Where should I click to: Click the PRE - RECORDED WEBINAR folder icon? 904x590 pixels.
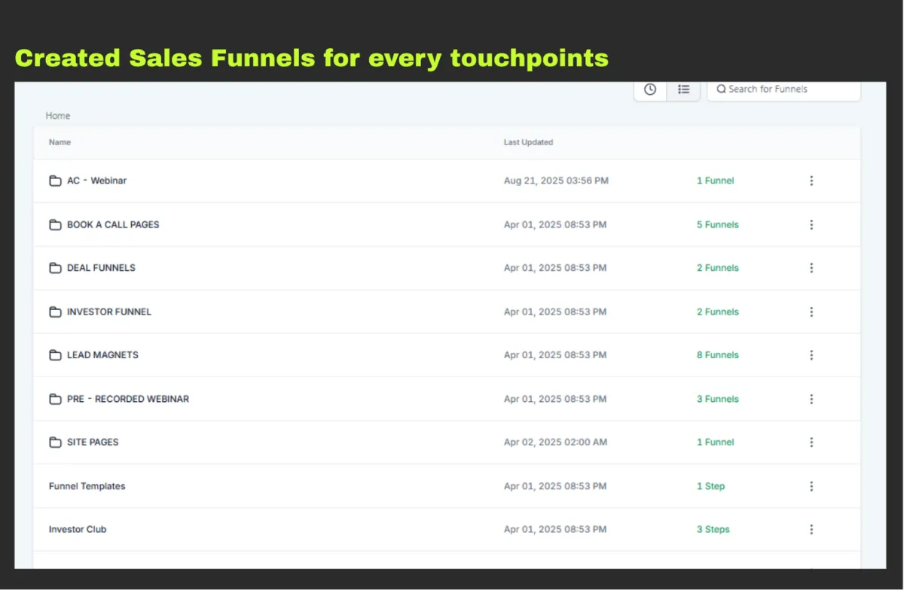(55, 399)
